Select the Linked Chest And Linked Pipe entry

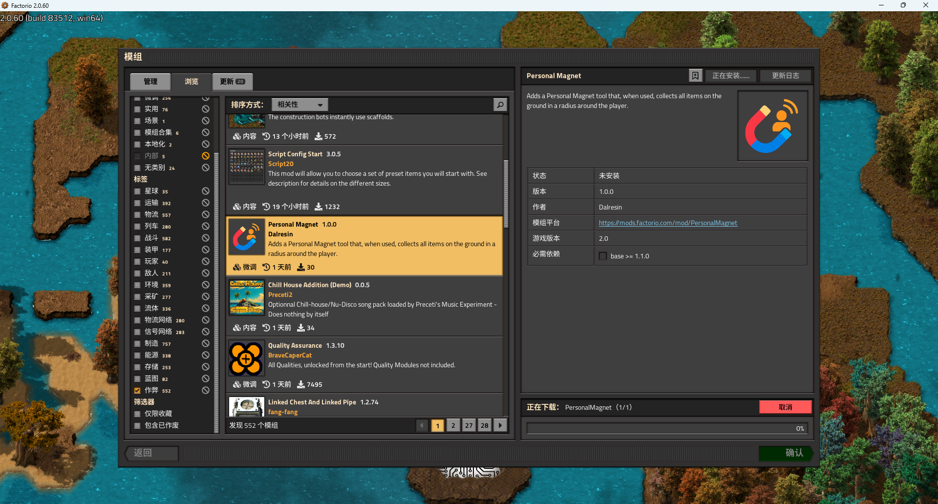coord(364,405)
